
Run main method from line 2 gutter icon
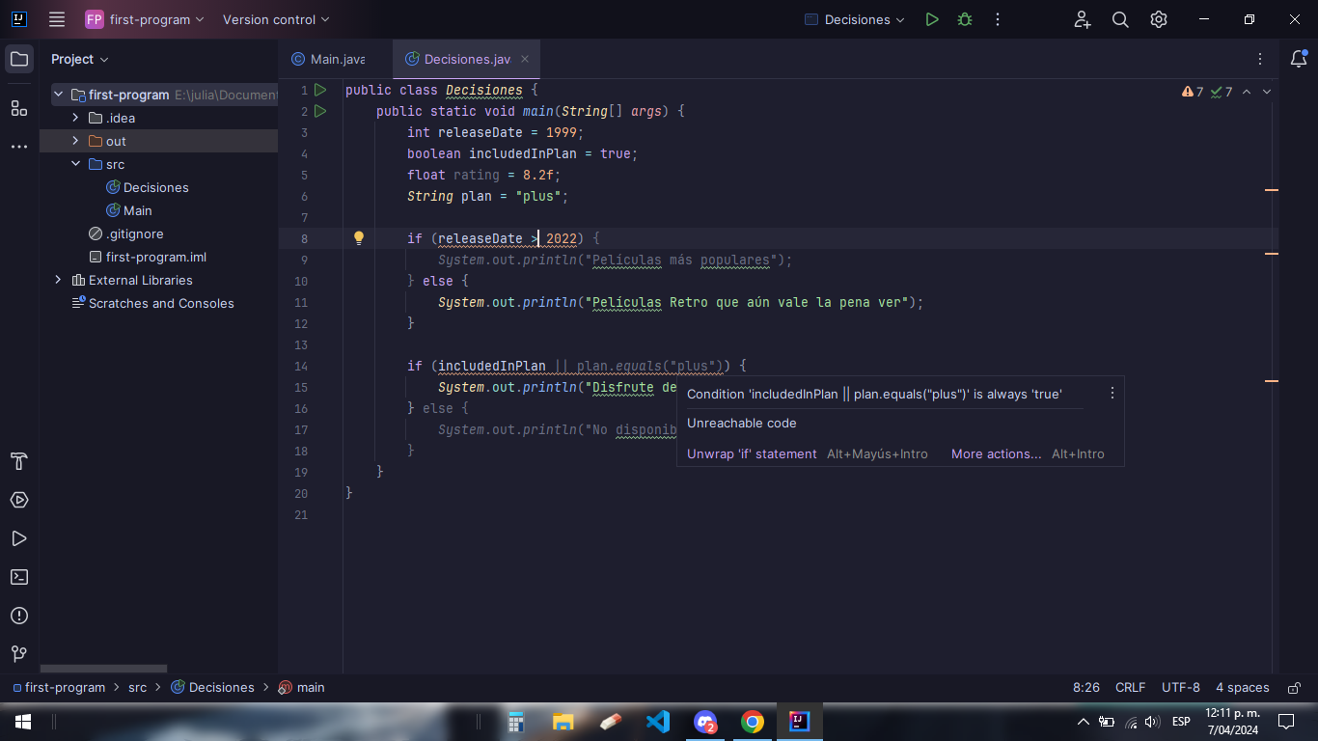coord(320,111)
